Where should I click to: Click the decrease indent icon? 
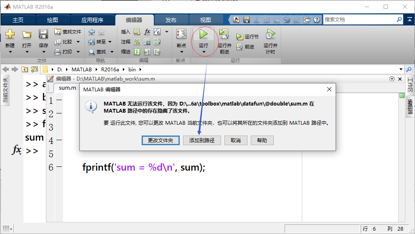(157, 52)
